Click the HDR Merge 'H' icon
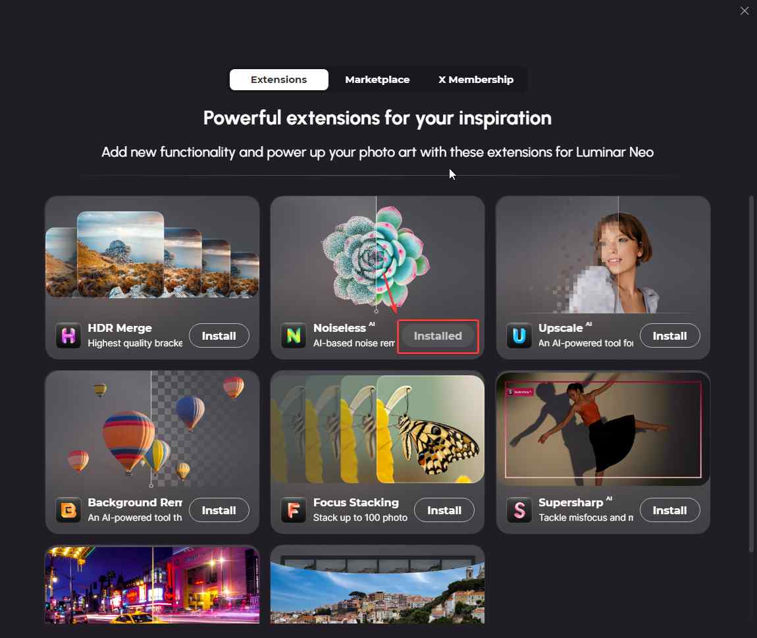 [68, 335]
